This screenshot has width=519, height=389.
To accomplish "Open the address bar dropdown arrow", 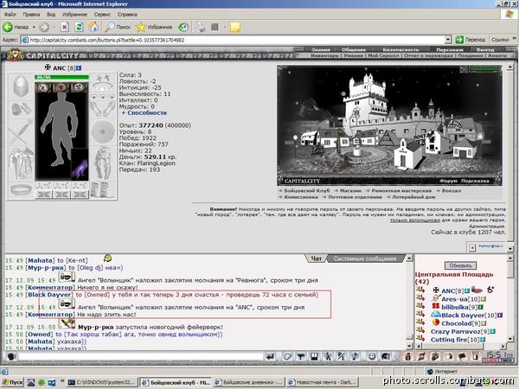I will tap(448, 40).
